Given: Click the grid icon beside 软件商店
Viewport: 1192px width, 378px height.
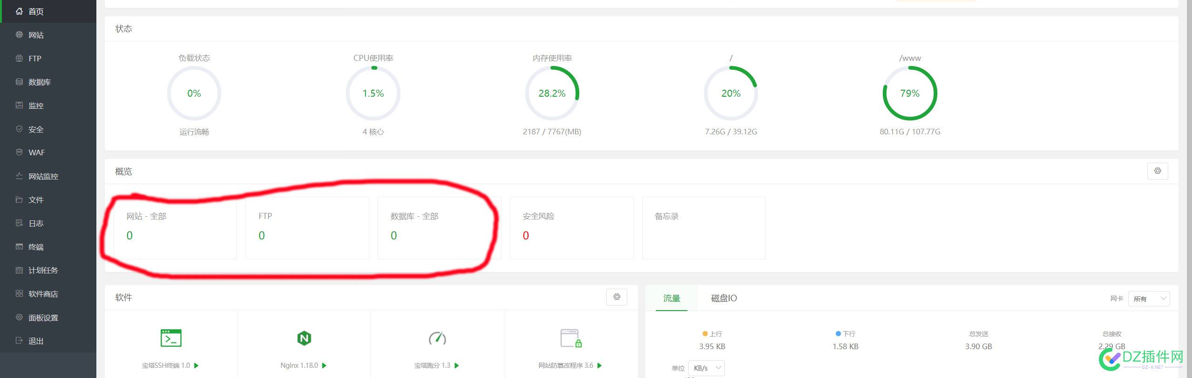Looking at the screenshot, I should 19,293.
